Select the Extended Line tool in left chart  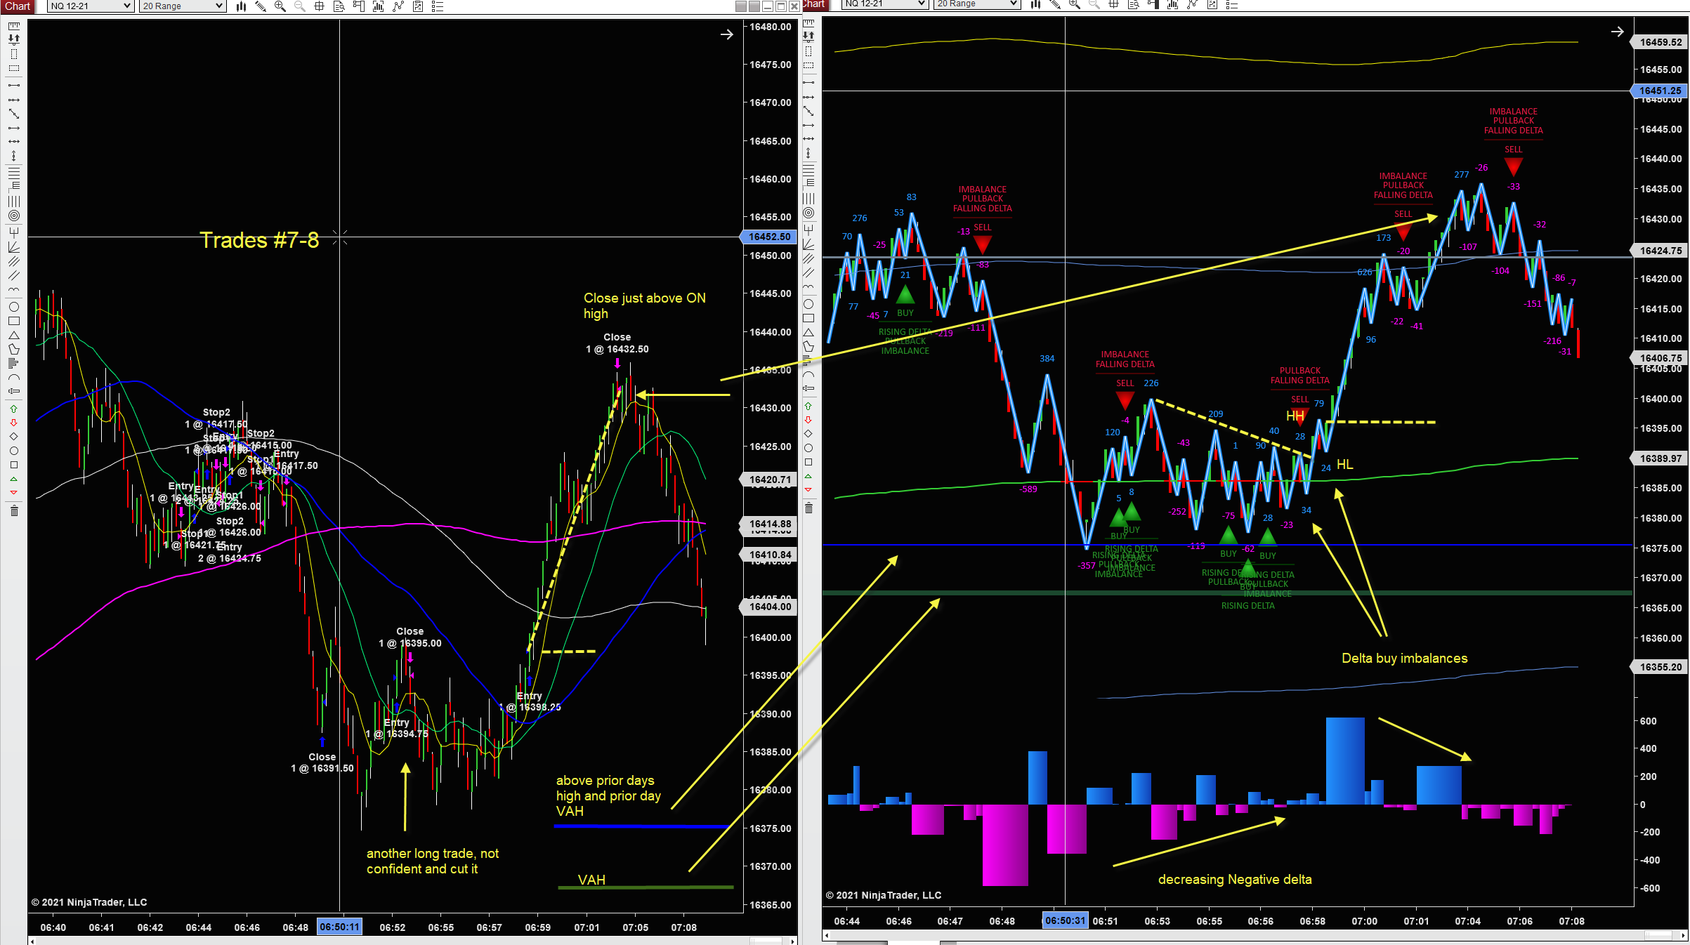click(13, 114)
